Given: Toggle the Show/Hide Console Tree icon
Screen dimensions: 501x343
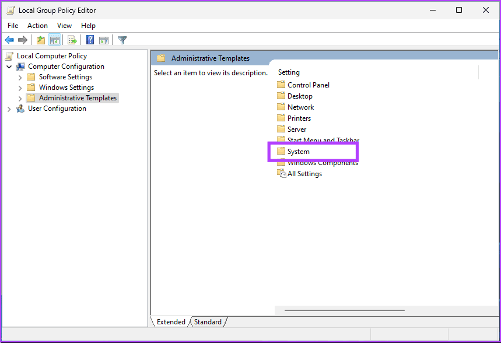Looking at the screenshot, I should (x=54, y=40).
